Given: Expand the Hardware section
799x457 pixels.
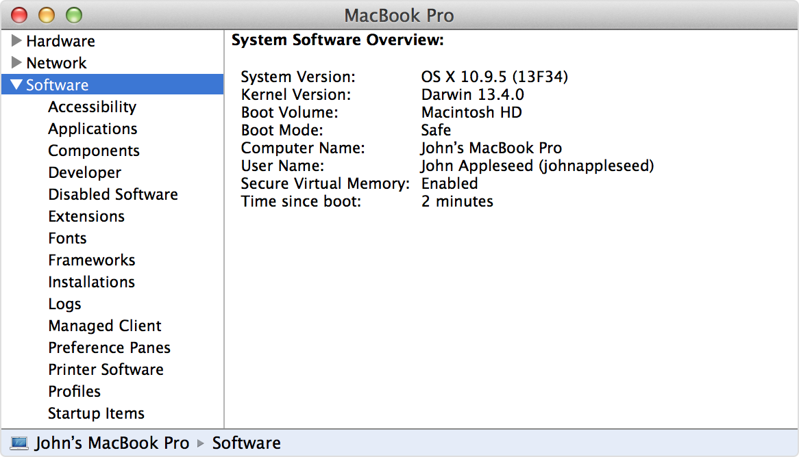Looking at the screenshot, I should (17, 41).
